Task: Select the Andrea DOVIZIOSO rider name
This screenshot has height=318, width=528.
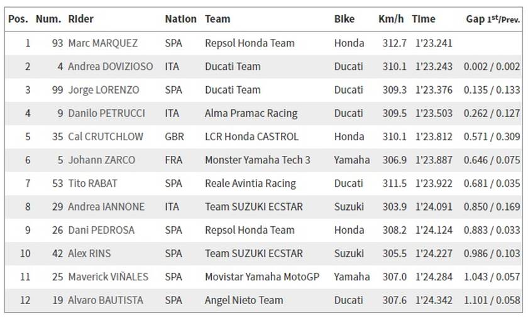Action: (111, 66)
